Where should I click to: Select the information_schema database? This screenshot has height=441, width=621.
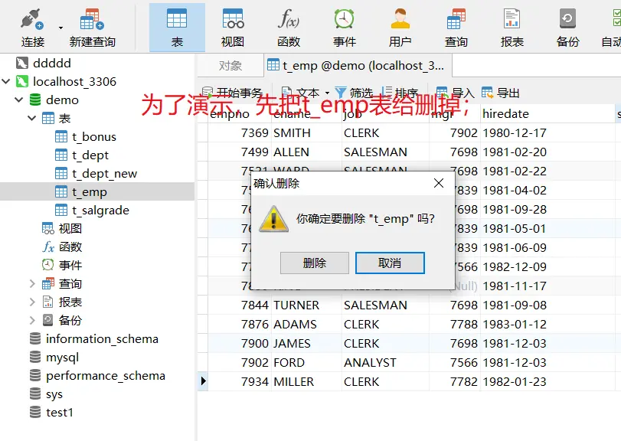(102, 339)
